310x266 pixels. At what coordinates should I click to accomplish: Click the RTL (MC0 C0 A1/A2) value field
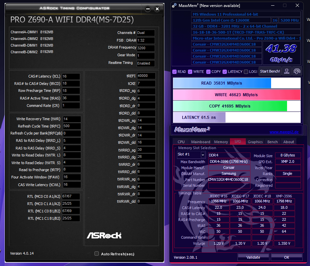(x=71, y=196)
